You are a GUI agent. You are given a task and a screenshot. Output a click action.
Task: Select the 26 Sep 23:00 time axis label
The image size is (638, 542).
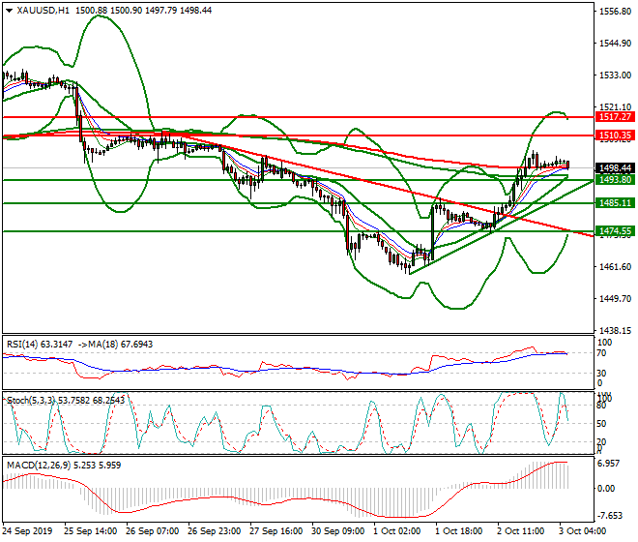click(x=214, y=531)
